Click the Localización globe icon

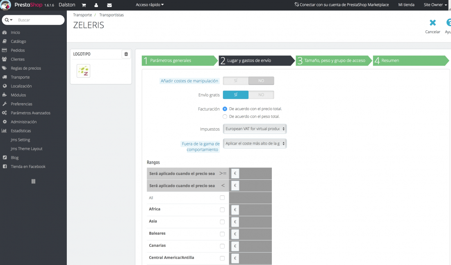[5, 86]
